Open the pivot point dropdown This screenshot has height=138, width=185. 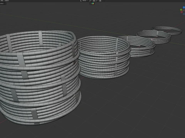91,1
